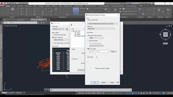Click the grid display icon in status bar

point(104,93)
